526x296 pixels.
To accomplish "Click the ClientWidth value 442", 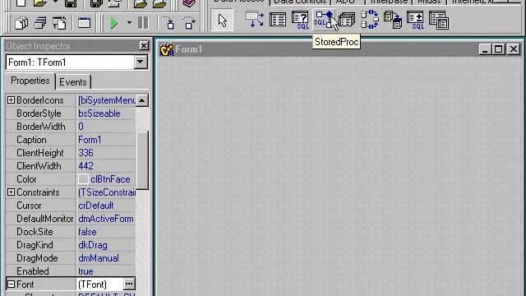I will click(85, 166).
